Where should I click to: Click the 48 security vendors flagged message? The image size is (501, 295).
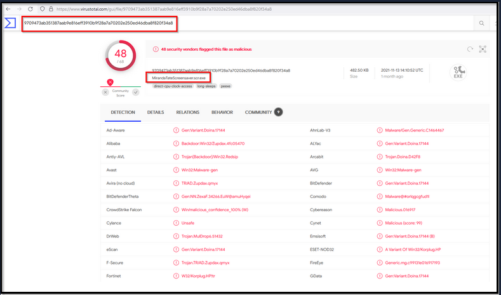[x=206, y=49]
